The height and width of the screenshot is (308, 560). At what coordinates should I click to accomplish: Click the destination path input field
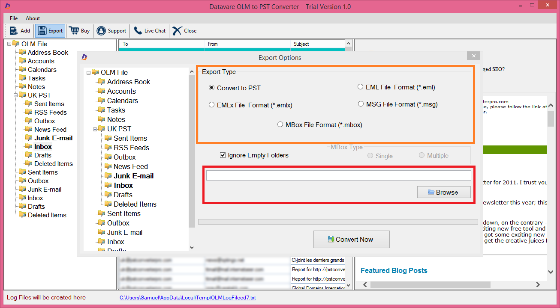click(x=339, y=175)
